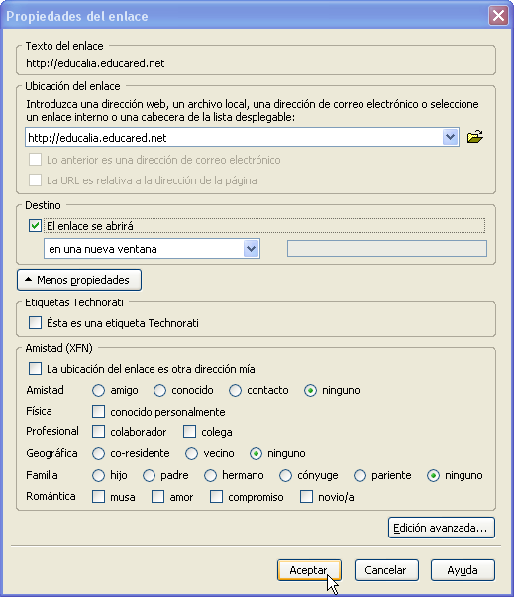
Task: Select 'vecino' geographic radio button
Action: [x=191, y=453]
